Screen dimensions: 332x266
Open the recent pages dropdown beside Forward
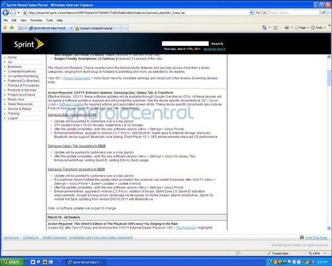click(x=19, y=13)
